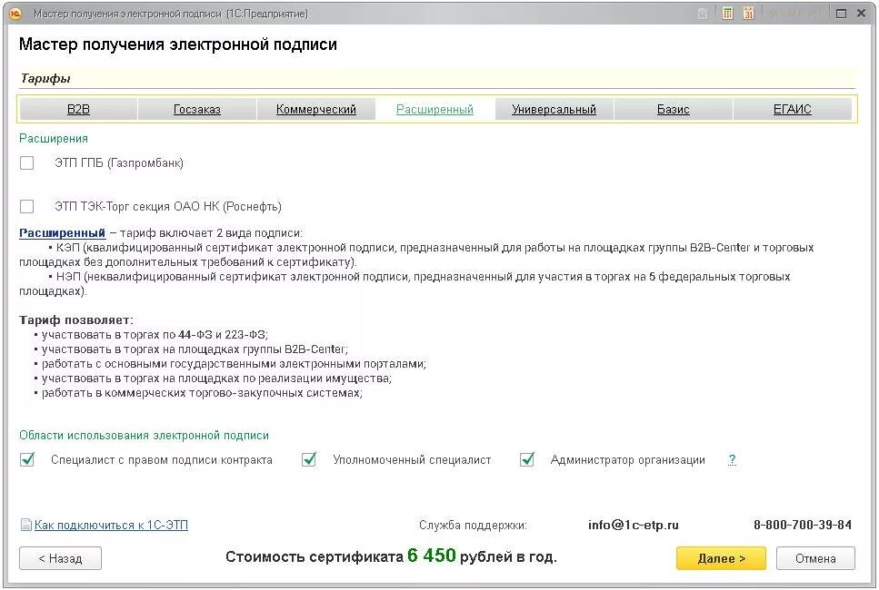
Task: Switch to the Базис tariff tab
Action: (674, 109)
